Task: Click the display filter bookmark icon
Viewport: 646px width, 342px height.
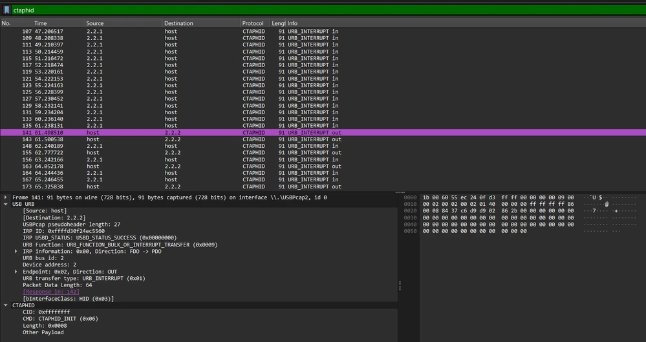Action: (x=6, y=10)
